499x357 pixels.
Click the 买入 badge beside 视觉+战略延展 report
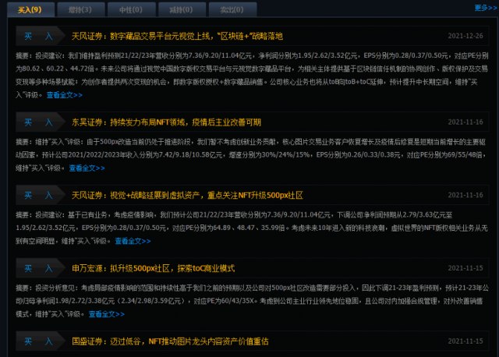[x=40, y=195]
